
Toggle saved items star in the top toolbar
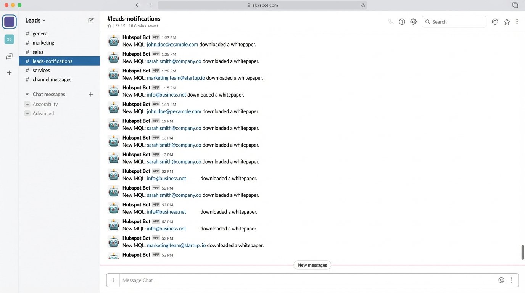[x=506, y=22]
